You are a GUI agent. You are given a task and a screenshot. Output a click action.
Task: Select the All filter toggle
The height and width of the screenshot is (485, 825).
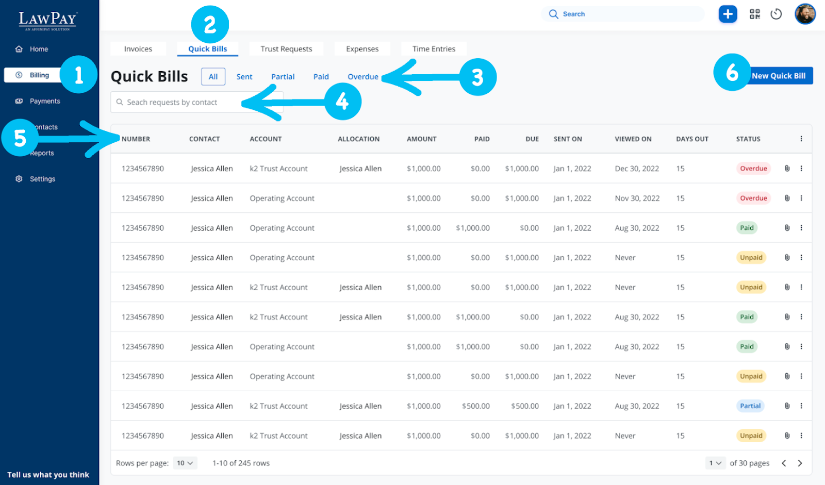click(213, 77)
